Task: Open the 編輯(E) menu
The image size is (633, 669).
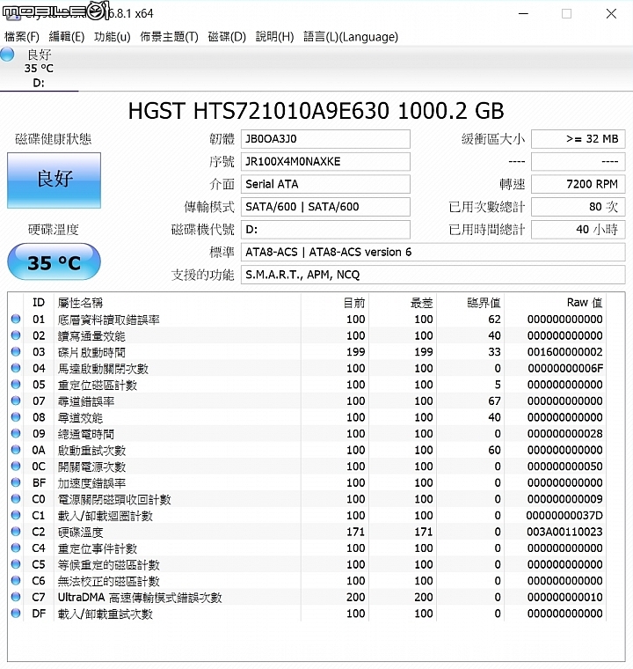Action: click(67, 37)
